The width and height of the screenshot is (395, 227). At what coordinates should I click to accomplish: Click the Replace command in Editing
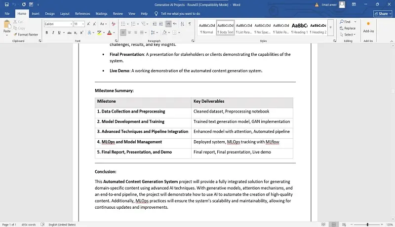(x=348, y=28)
